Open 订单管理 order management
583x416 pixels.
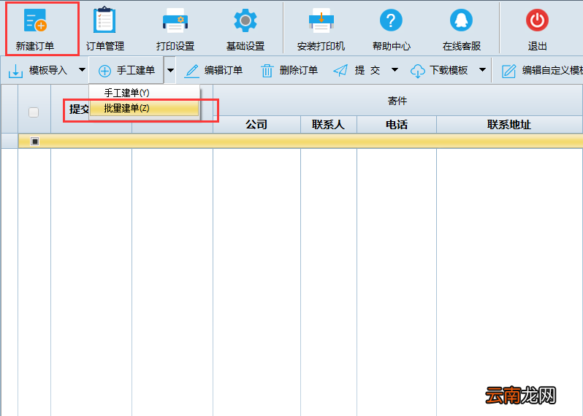[105, 29]
